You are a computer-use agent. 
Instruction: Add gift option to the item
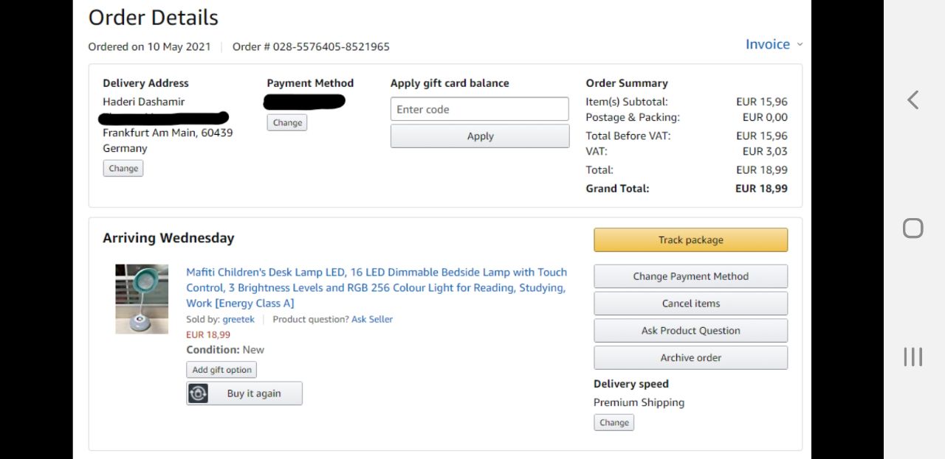click(221, 370)
